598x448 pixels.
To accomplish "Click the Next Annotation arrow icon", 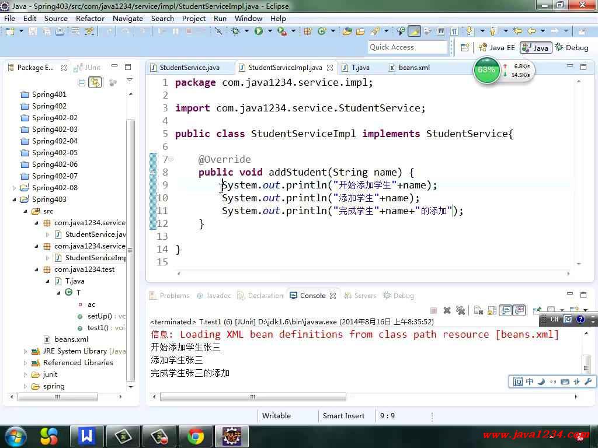I will (469, 32).
